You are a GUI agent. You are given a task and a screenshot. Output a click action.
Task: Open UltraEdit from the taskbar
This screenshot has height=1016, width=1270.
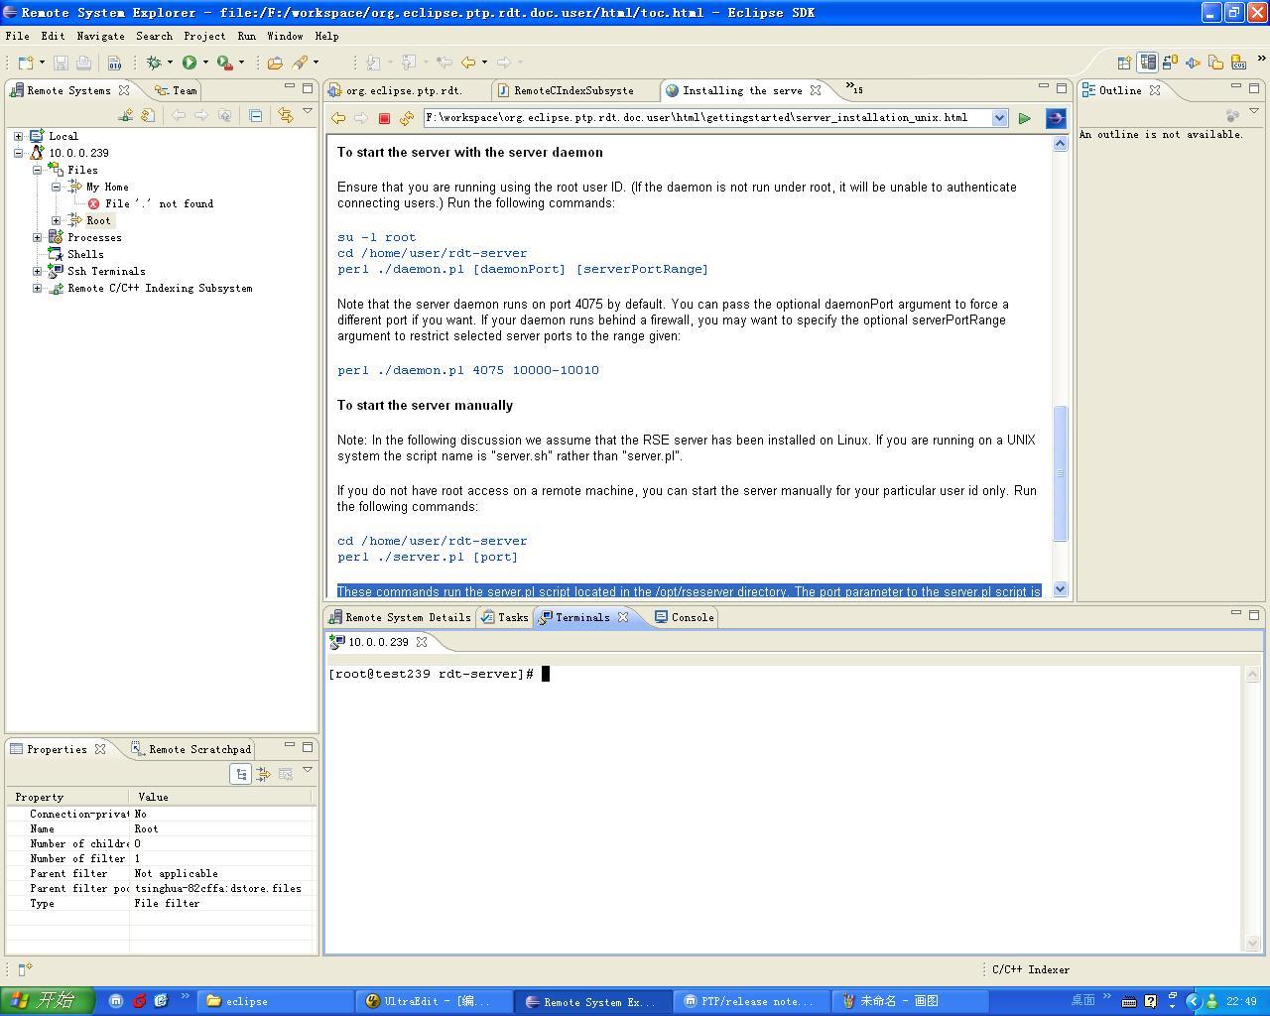[434, 1001]
